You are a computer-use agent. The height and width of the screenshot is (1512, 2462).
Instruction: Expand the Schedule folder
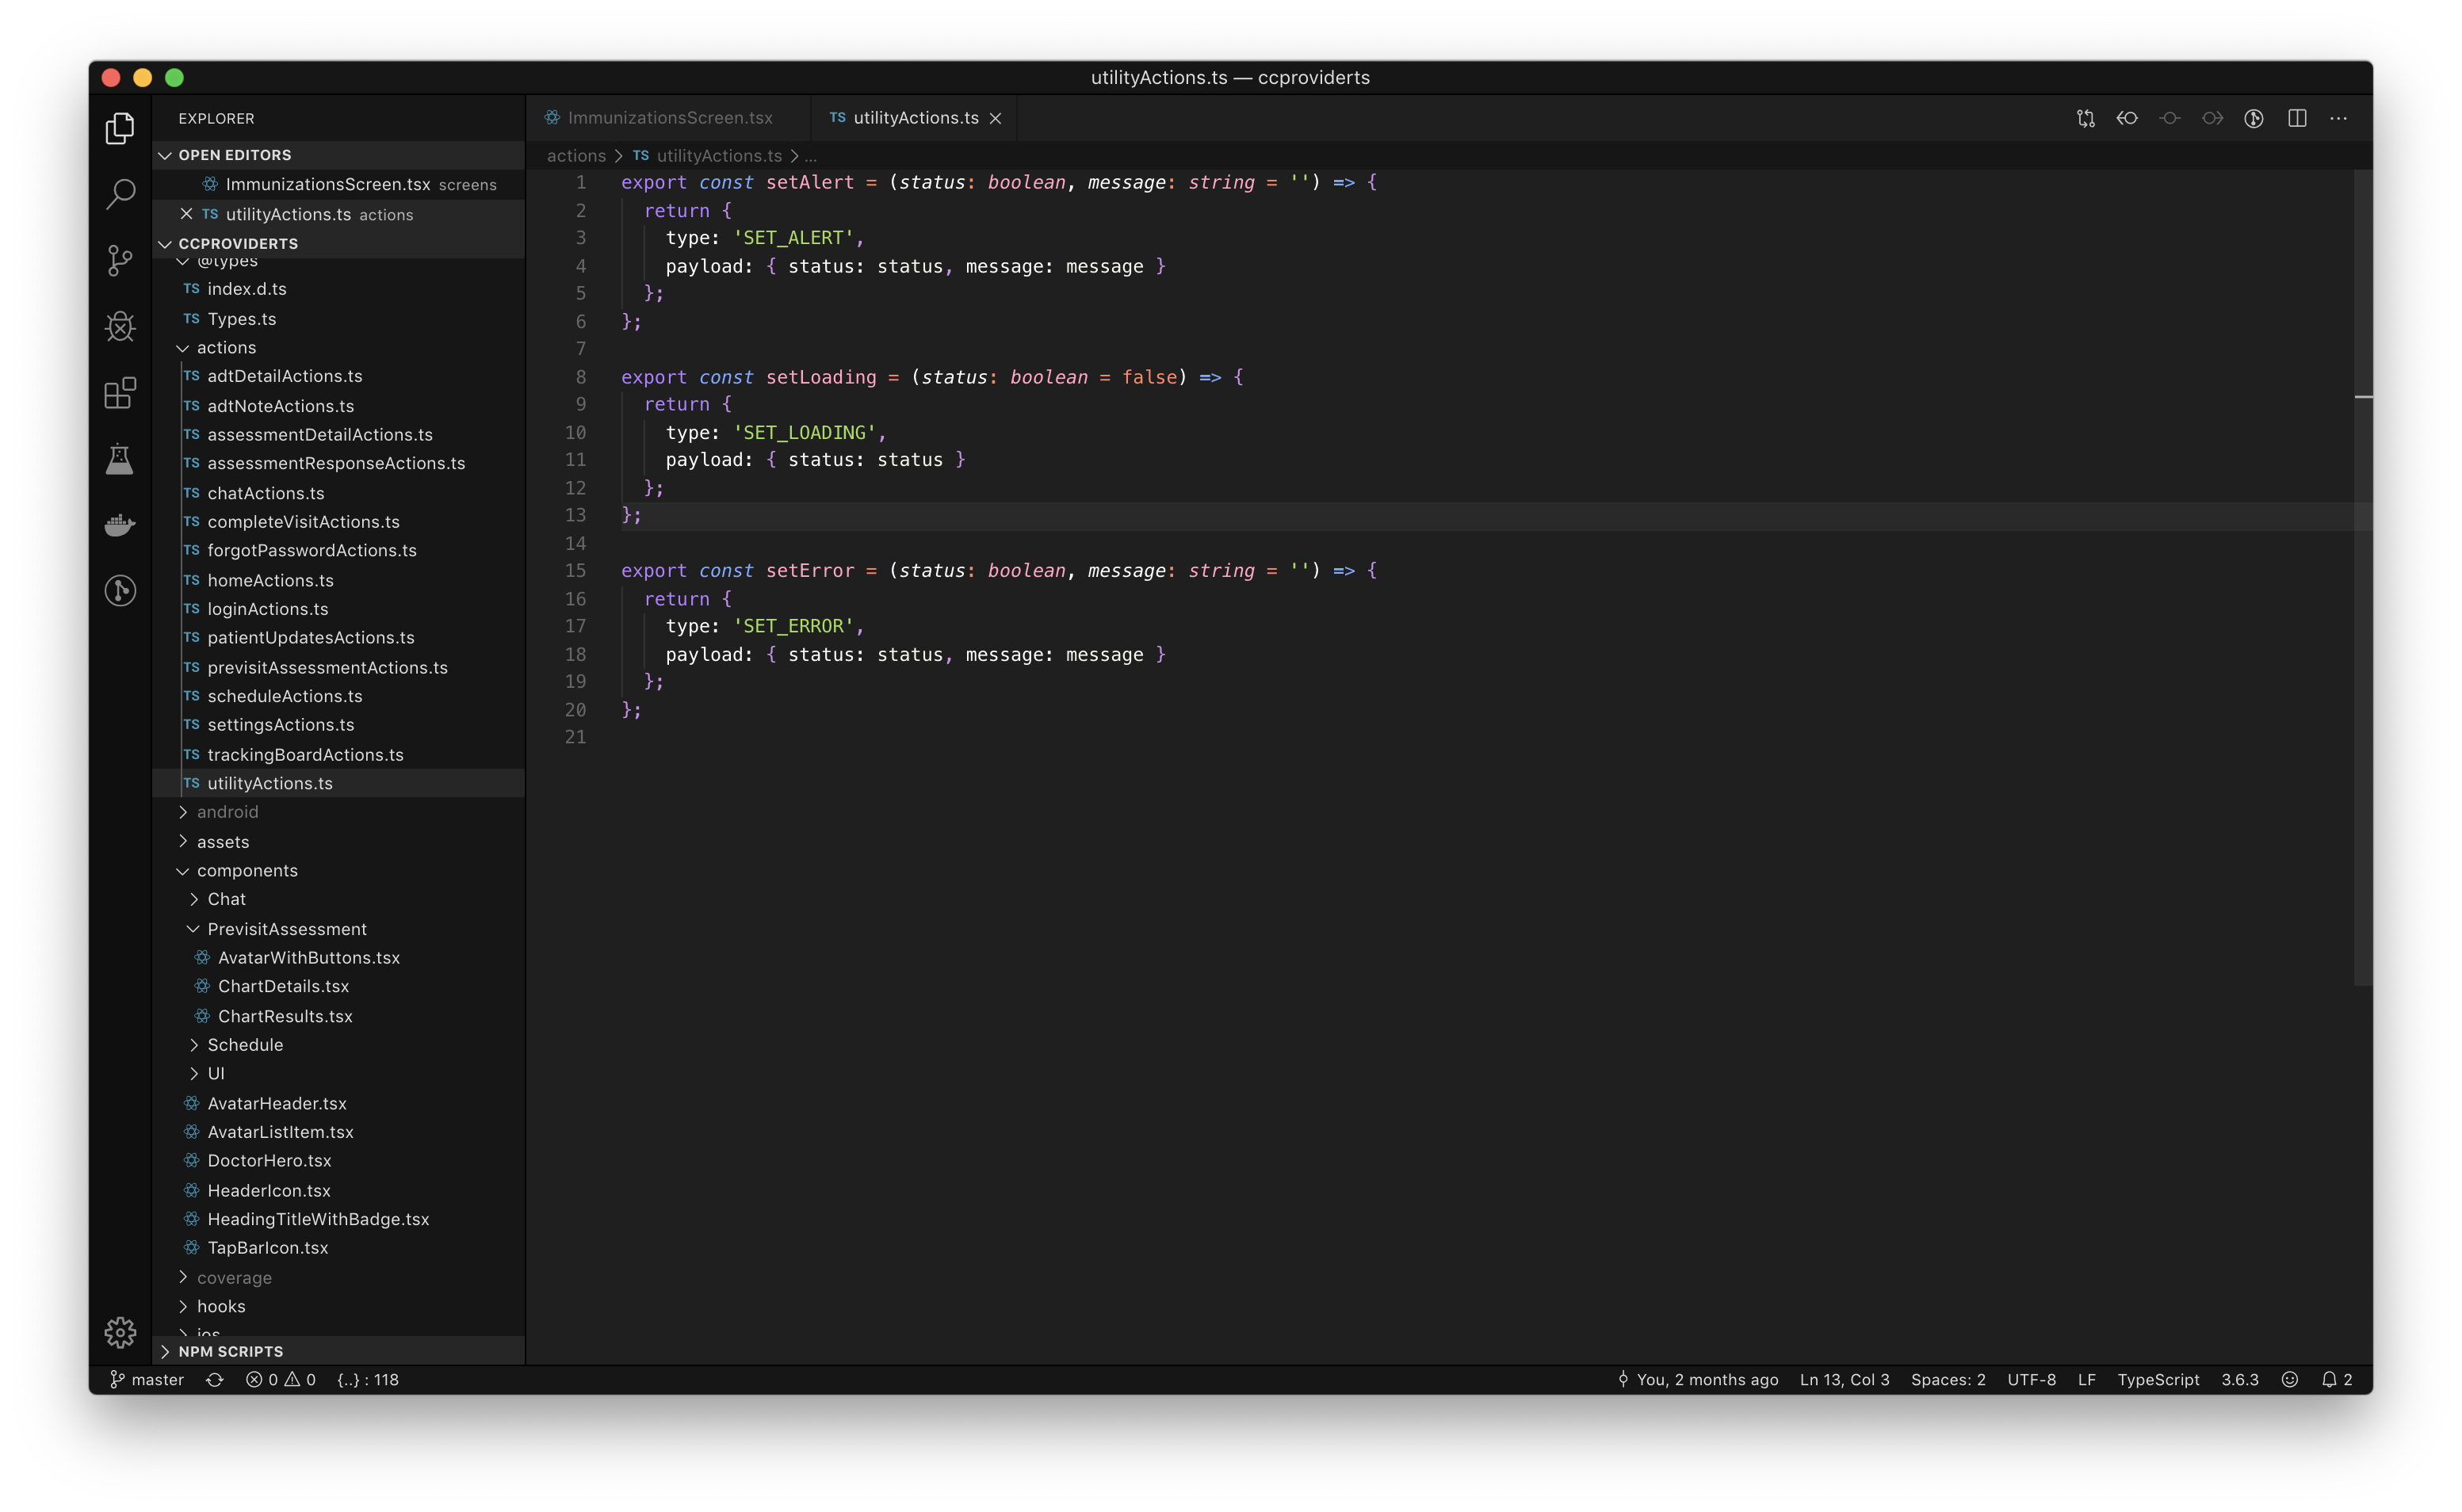pyautogui.click(x=245, y=1045)
